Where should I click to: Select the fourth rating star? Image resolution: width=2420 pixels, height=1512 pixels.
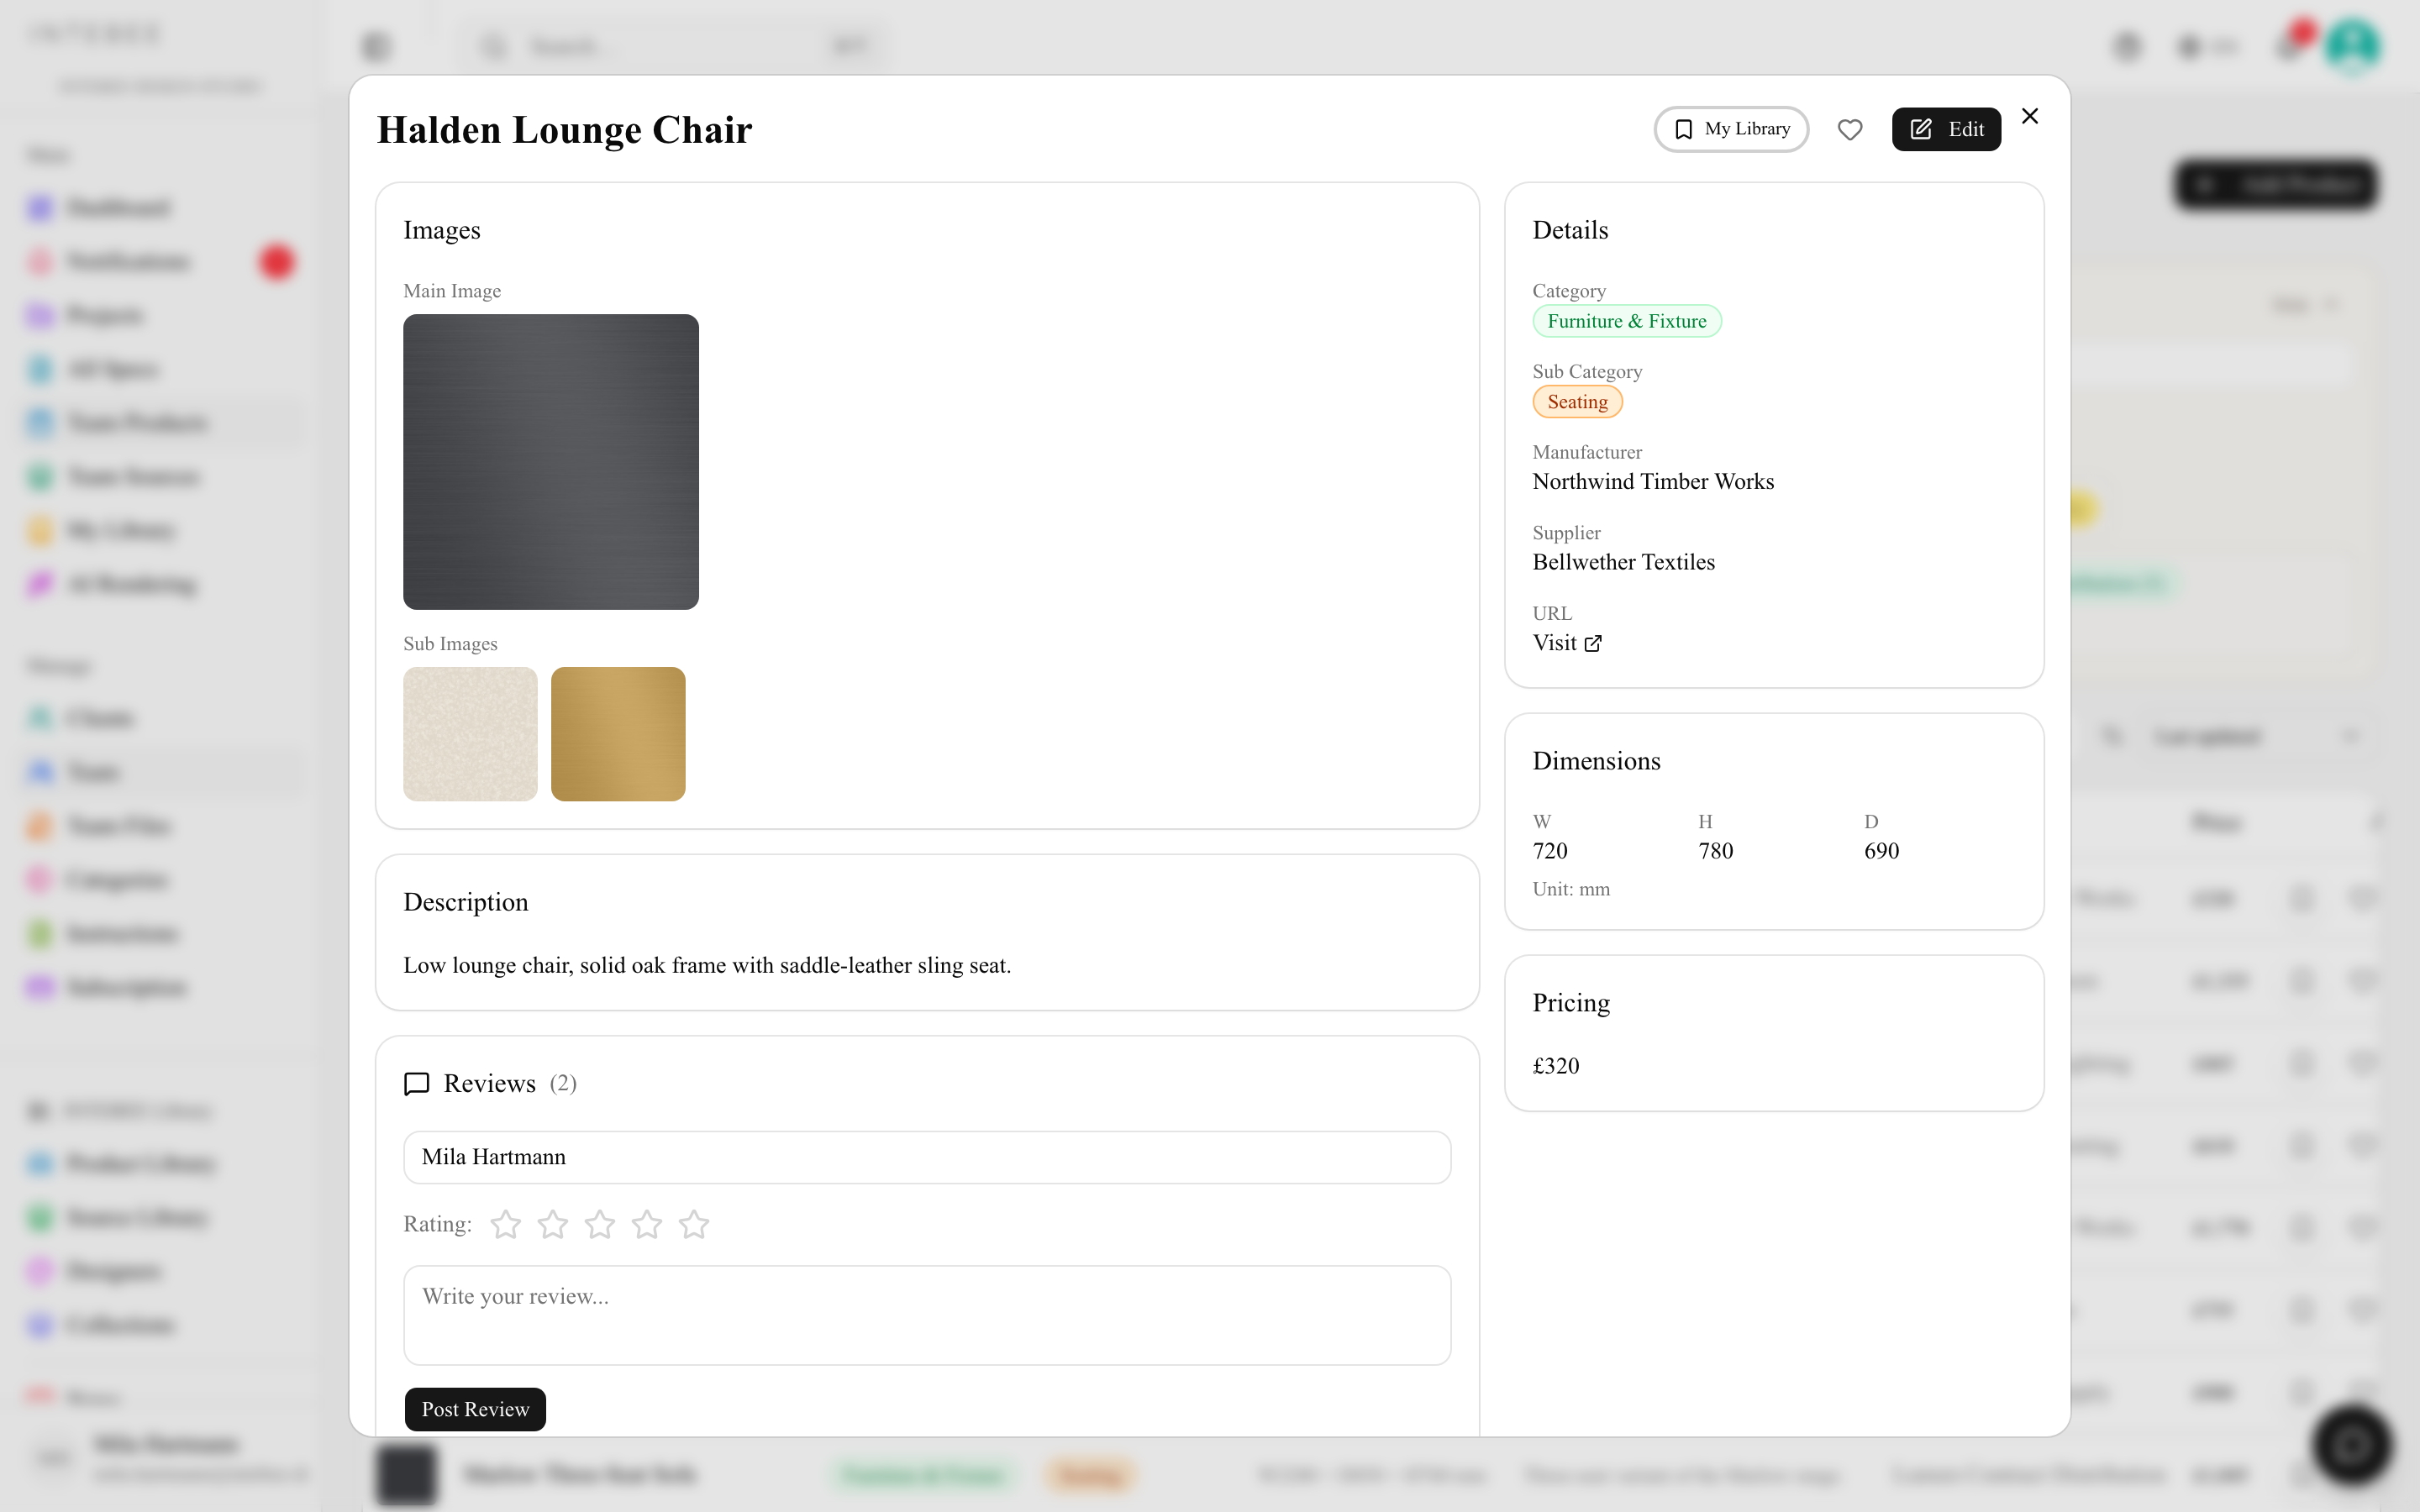point(647,1224)
